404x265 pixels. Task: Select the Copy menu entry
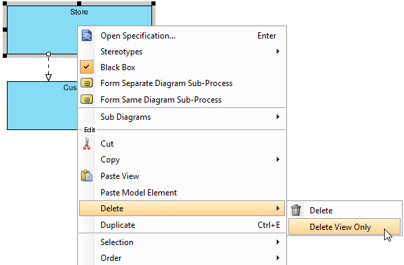point(182,160)
